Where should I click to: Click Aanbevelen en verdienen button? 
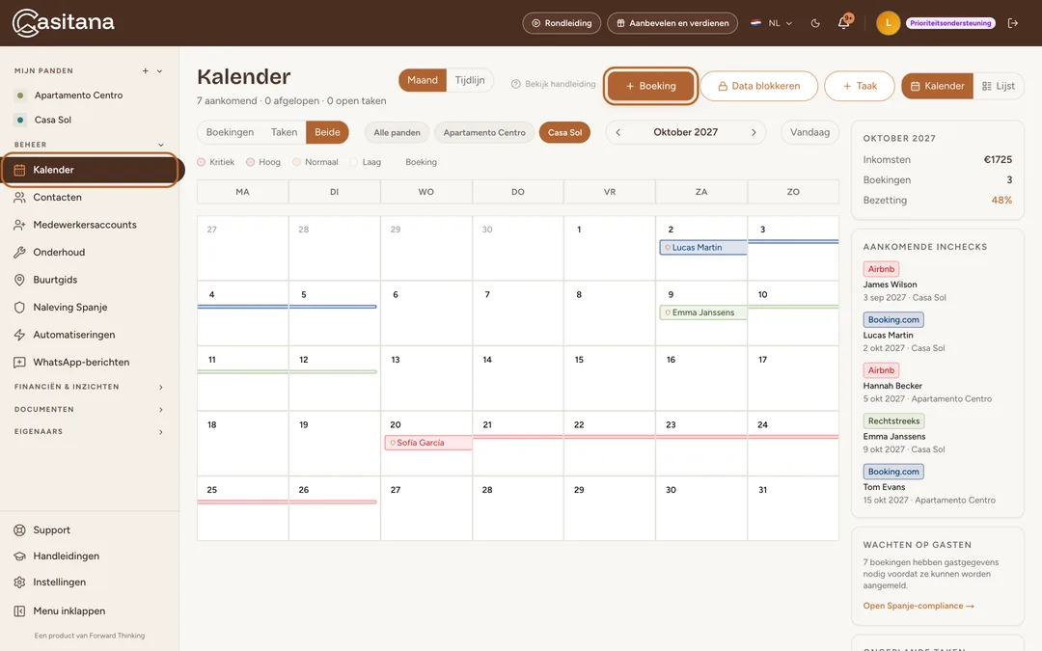(x=672, y=23)
